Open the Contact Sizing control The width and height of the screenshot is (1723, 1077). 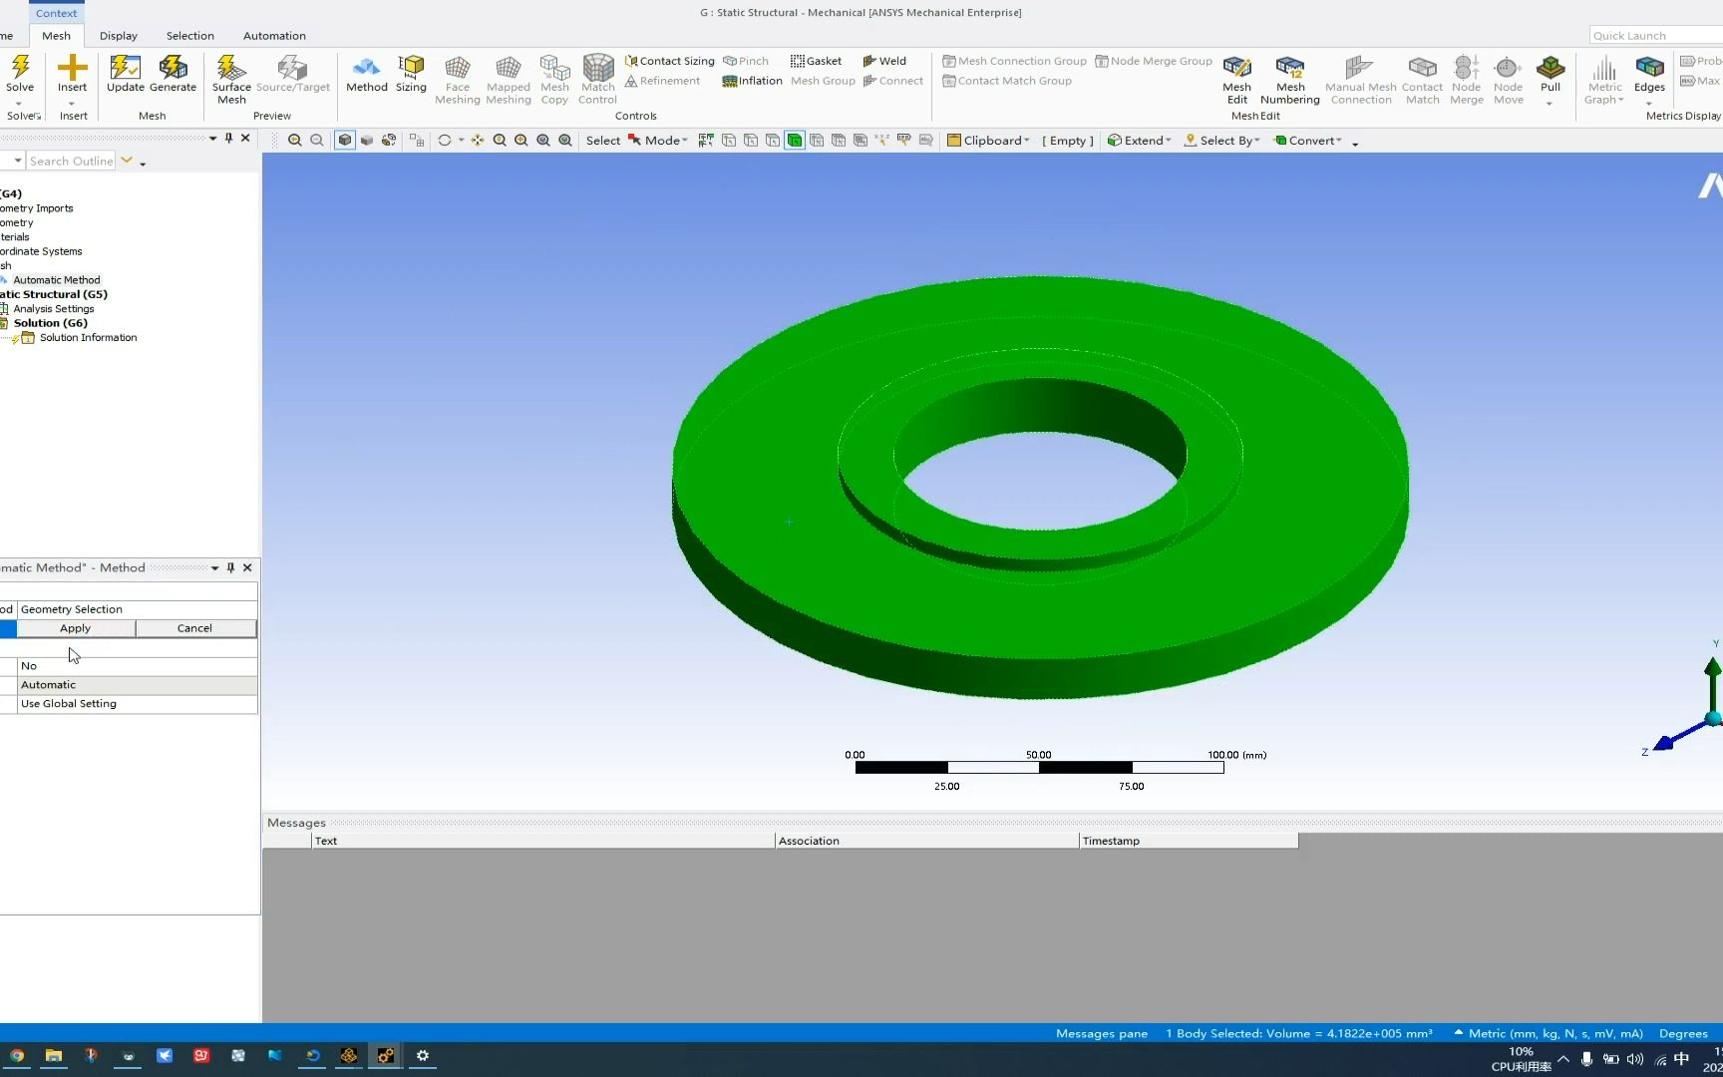[x=669, y=60]
